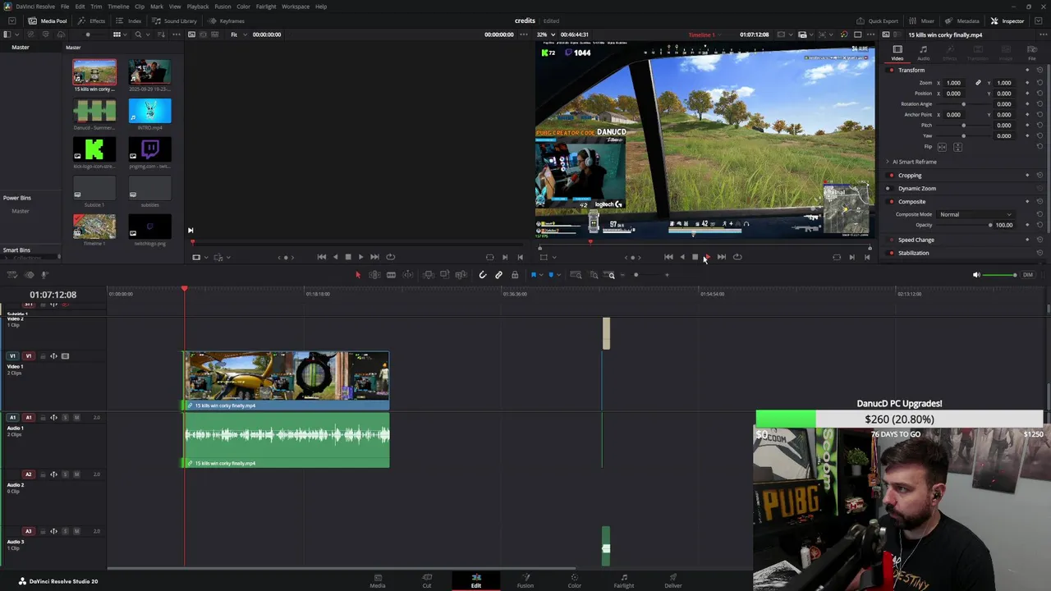The width and height of the screenshot is (1051, 591).
Task: Toggle the Inspector panel button
Action: (1007, 21)
